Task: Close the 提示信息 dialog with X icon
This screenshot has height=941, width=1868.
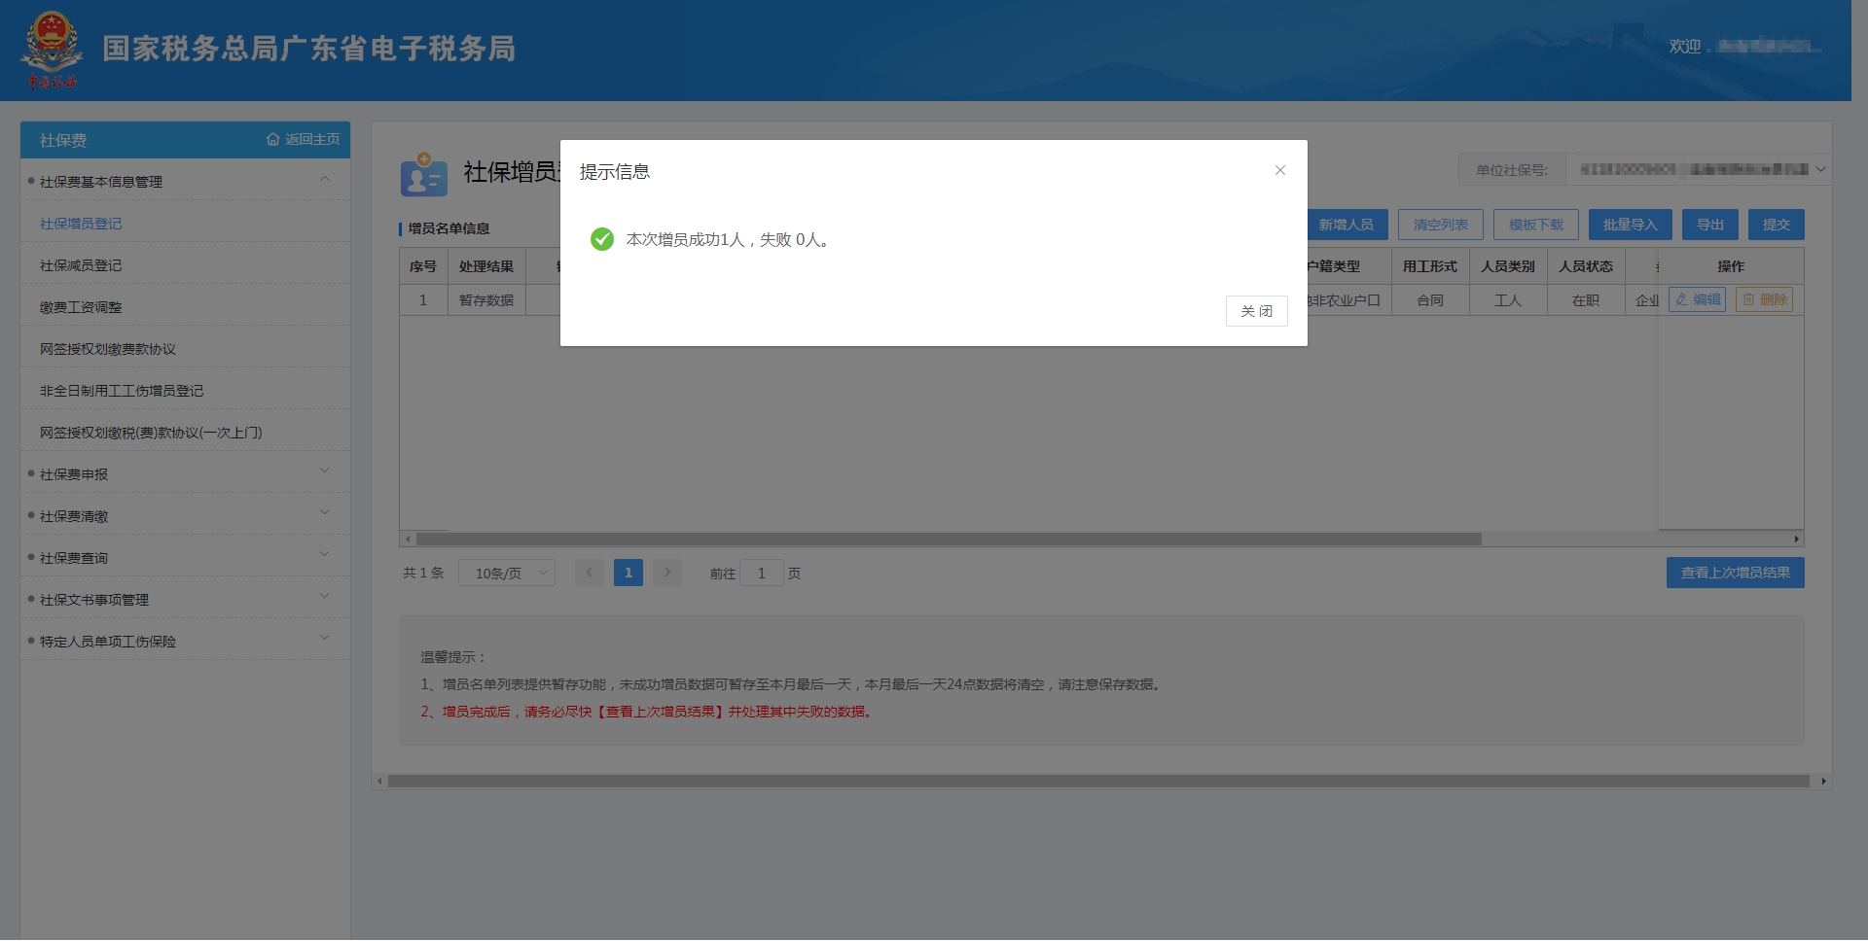Action: click(1279, 170)
